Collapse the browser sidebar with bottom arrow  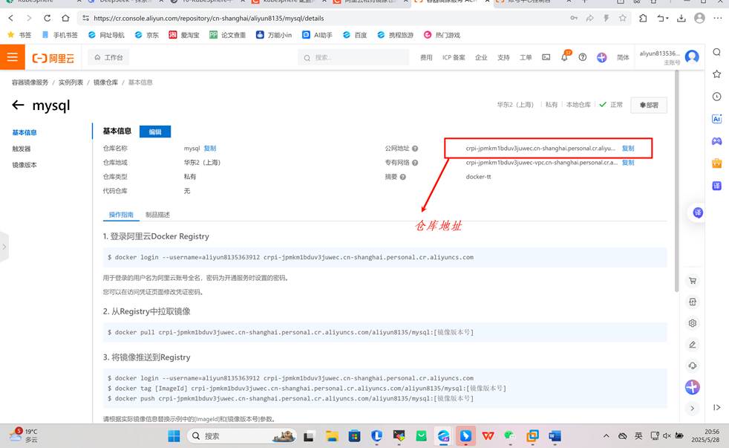pyautogui.click(x=717, y=408)
